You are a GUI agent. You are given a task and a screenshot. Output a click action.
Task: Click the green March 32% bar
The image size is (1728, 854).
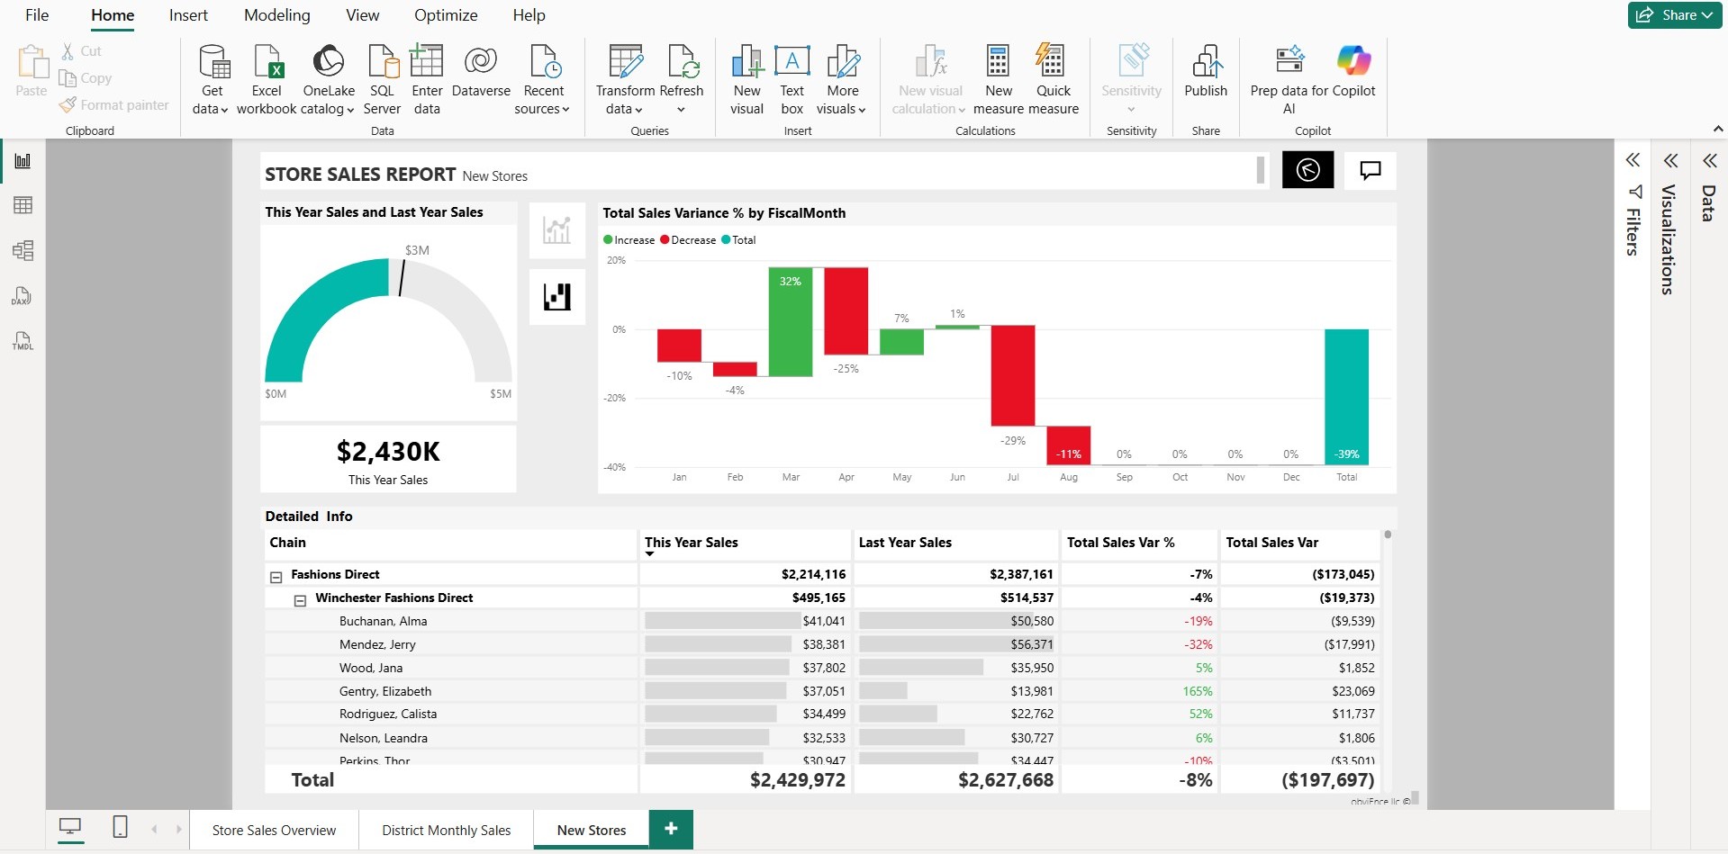click(791, 322)
